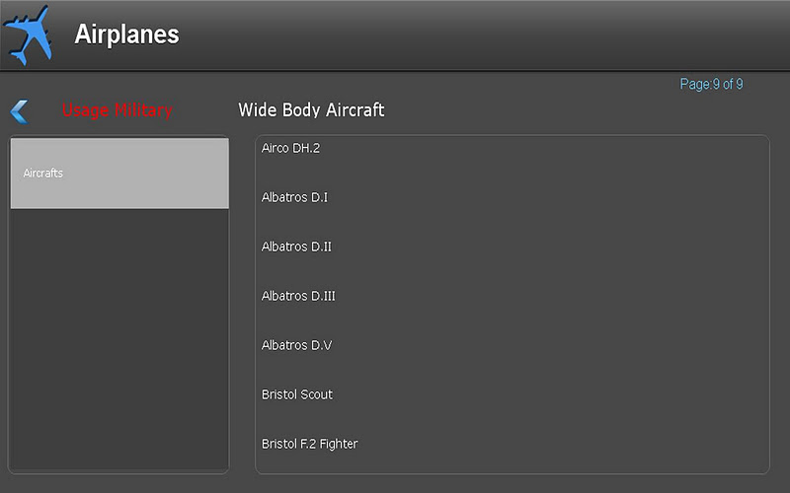Click the dark header bar right of Airplanes
The width and height of the screenshot is (790, 493).
pos(484,35)
